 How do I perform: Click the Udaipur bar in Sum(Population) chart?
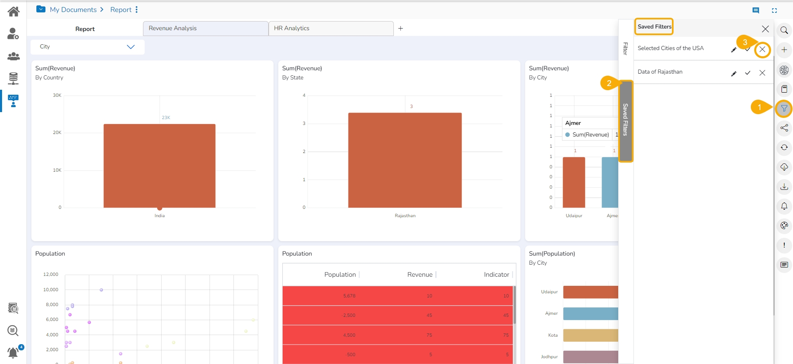click(x=591, y=292)
